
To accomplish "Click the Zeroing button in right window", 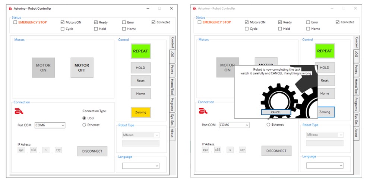I will point(326,112).
